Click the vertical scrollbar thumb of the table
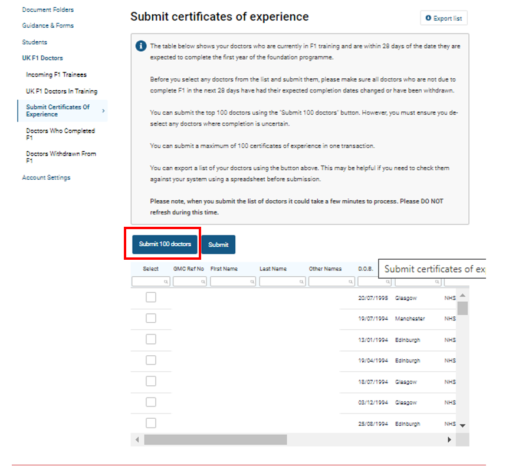The image size is (509, 473). (462, 308)
